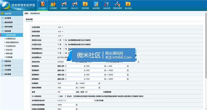Select 经理推成设定 in sidebar submenu
207x110 pixels.
coord(11,39)
